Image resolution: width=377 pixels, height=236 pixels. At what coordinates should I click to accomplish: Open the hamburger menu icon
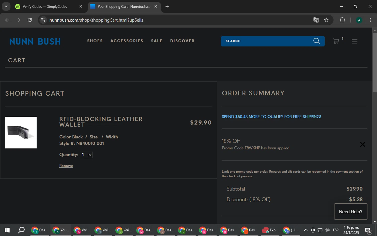(x=354, y=41)
